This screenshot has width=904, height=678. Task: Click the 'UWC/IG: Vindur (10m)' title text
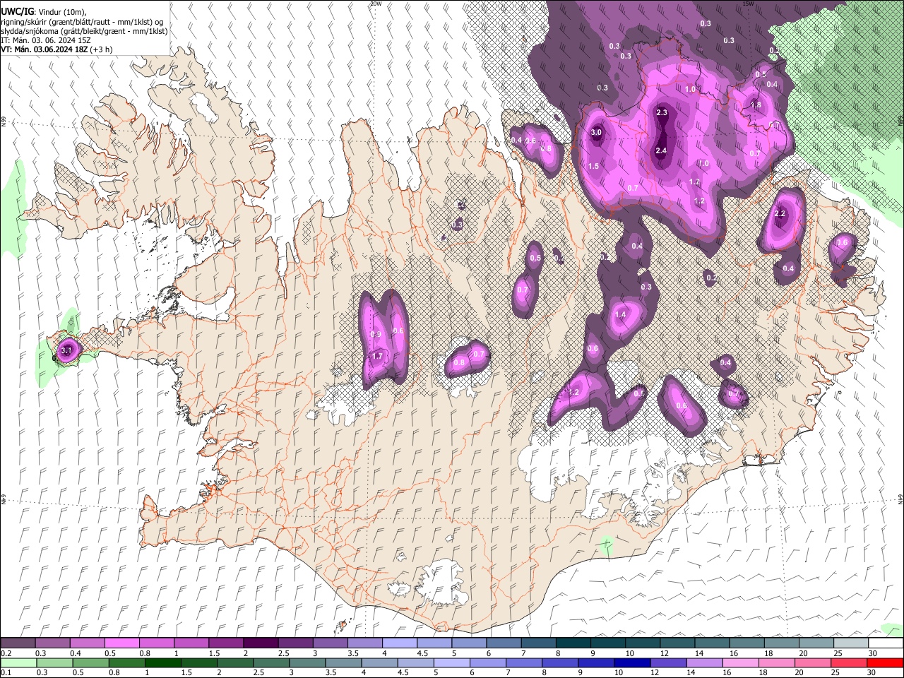pos(44,12)
